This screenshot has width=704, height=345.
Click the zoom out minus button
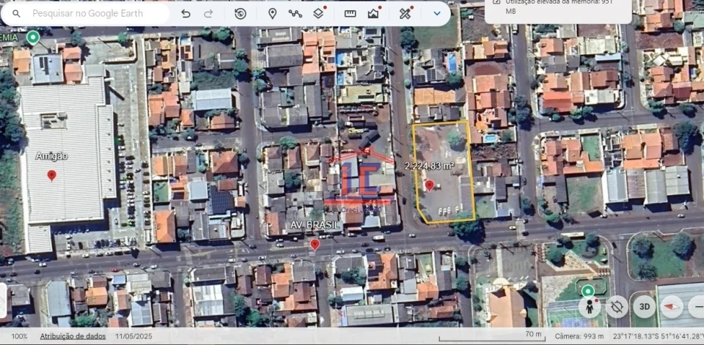pos(697,306)
